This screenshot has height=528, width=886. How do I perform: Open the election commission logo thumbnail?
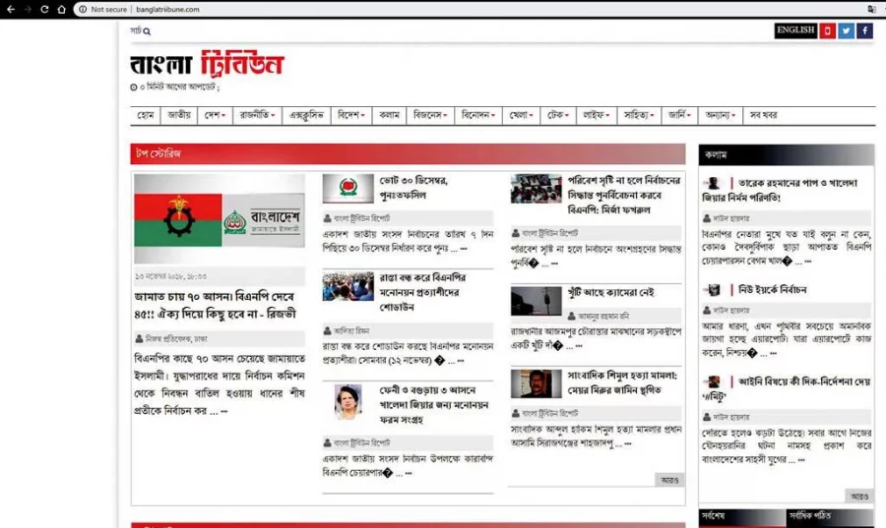(x=348, y=189)
